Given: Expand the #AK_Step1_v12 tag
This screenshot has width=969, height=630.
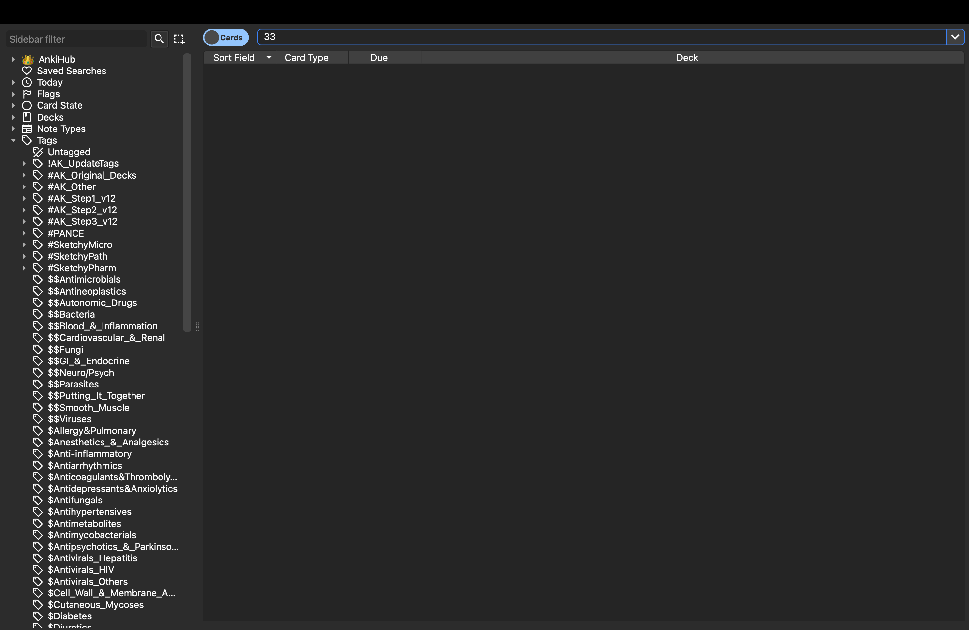Looking at the screenshot, I should (x=24, y=198).
